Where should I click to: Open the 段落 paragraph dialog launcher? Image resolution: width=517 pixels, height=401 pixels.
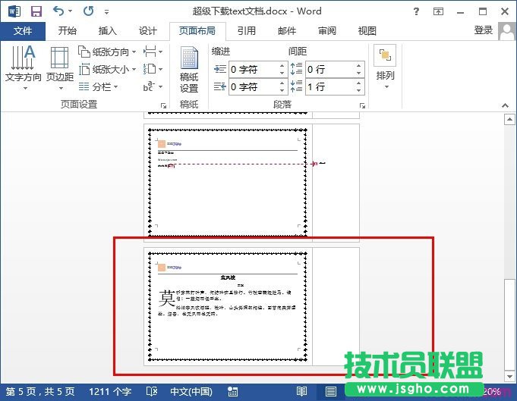(x=362, y=105)
